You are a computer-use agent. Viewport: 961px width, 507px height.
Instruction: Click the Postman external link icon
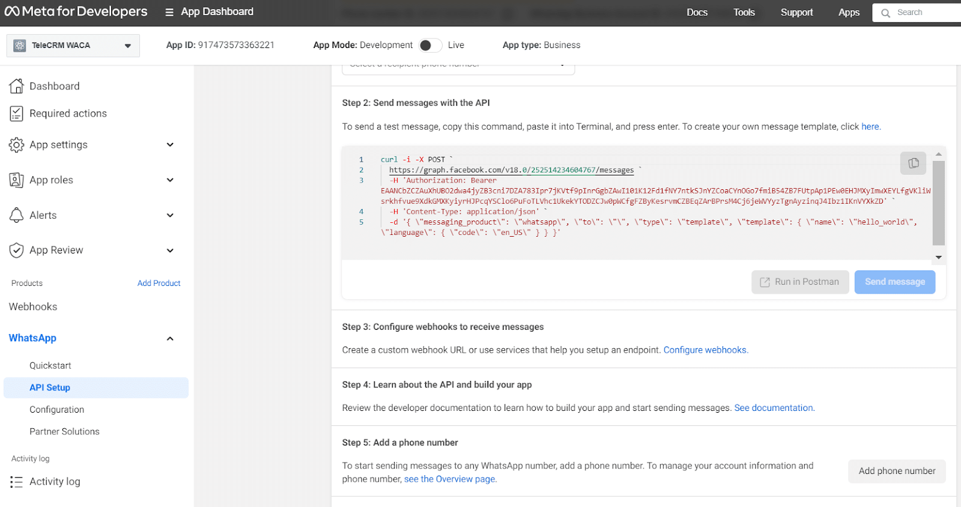point(765,282)
